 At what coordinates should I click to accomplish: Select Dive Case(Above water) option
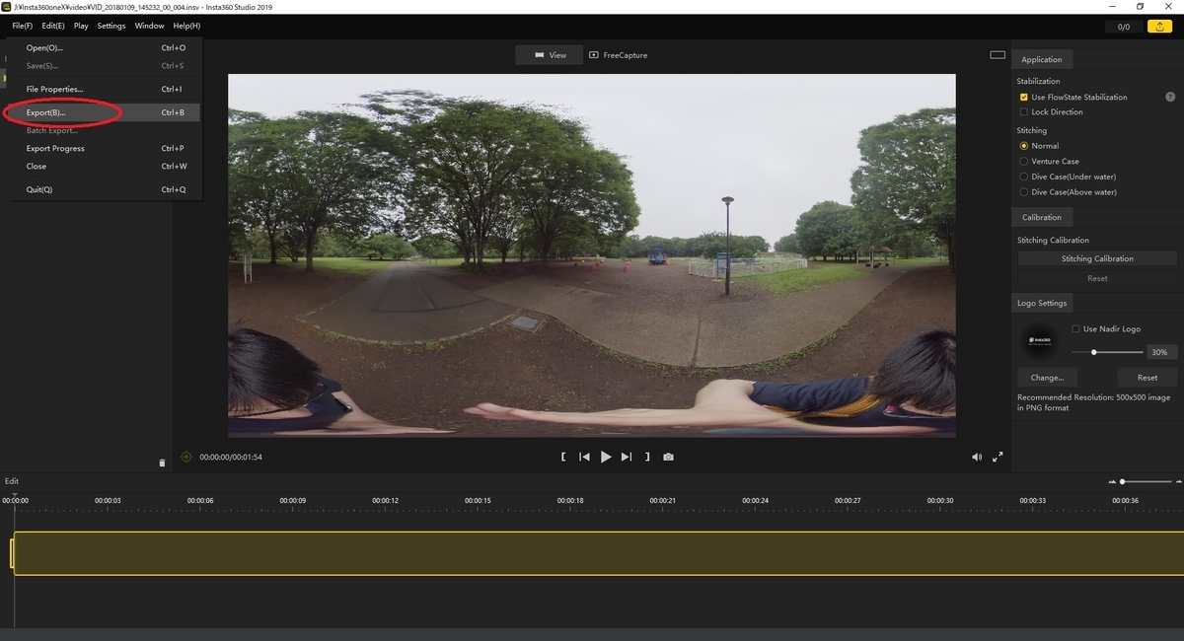click(x=1024, y=192)
